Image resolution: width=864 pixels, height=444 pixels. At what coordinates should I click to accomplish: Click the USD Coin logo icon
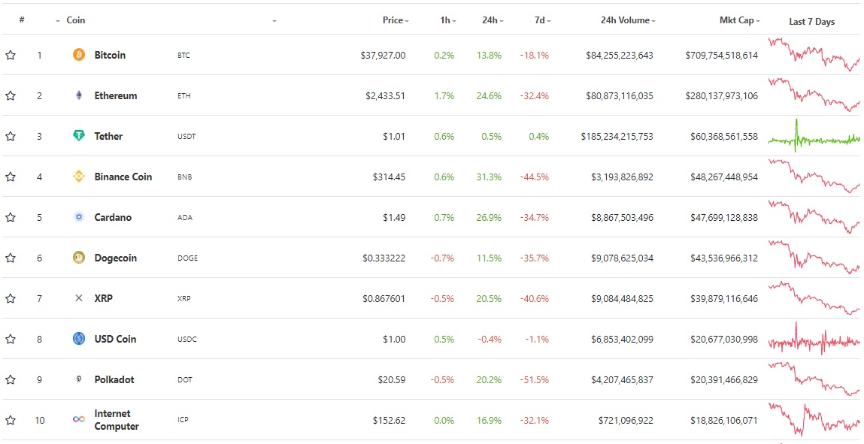(79, 339)
